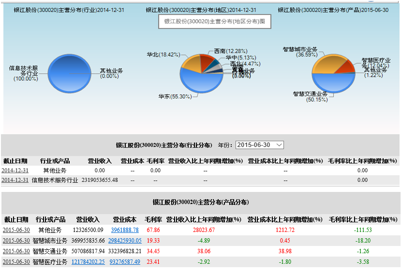This screenshot has height=272, width=401.
Task: Click 2015-06-30 date link for 其他业务 product row
Action: coord(16,230)
